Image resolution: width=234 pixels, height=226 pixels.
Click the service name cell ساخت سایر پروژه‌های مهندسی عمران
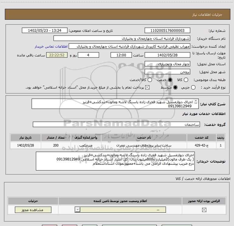pyautogui.click(x=144, y=145)
